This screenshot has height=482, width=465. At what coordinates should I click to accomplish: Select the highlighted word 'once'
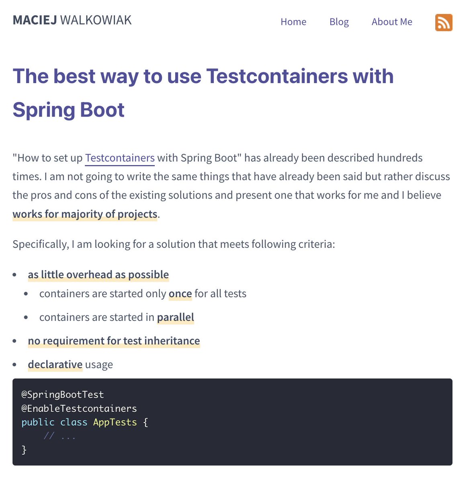click(180, 294)
